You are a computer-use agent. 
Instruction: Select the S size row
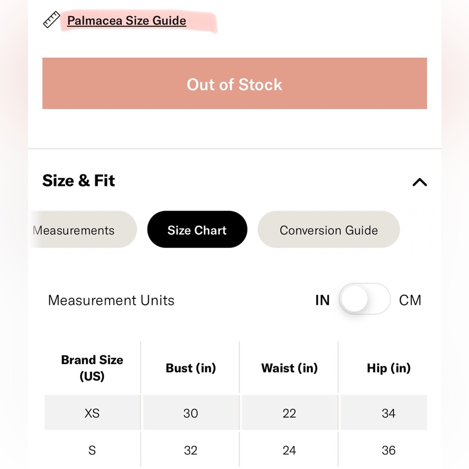[236, 450]
